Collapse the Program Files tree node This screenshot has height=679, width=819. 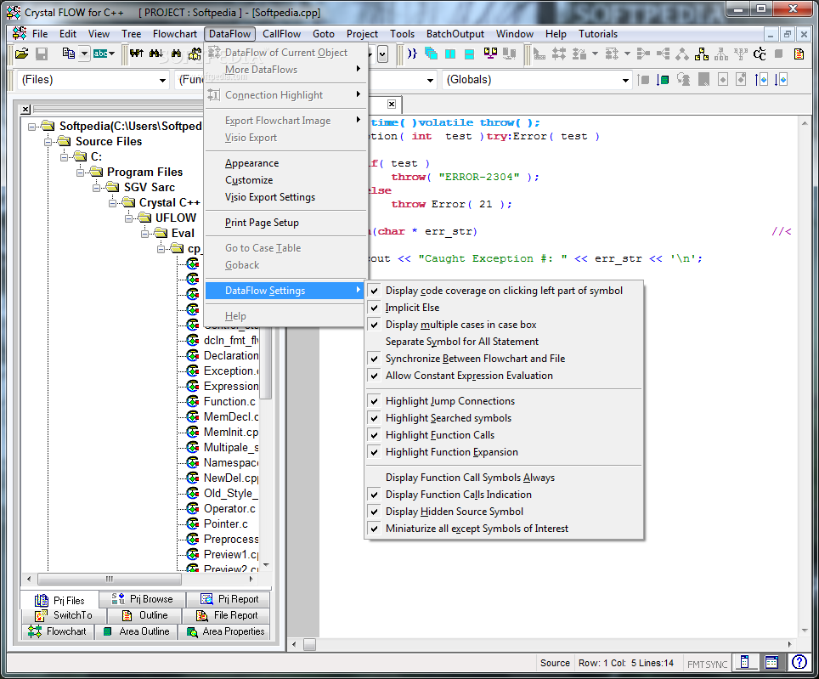pos(80,173)
